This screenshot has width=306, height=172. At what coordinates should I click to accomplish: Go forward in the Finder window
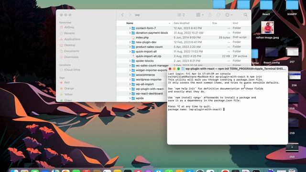coord(130,15)
